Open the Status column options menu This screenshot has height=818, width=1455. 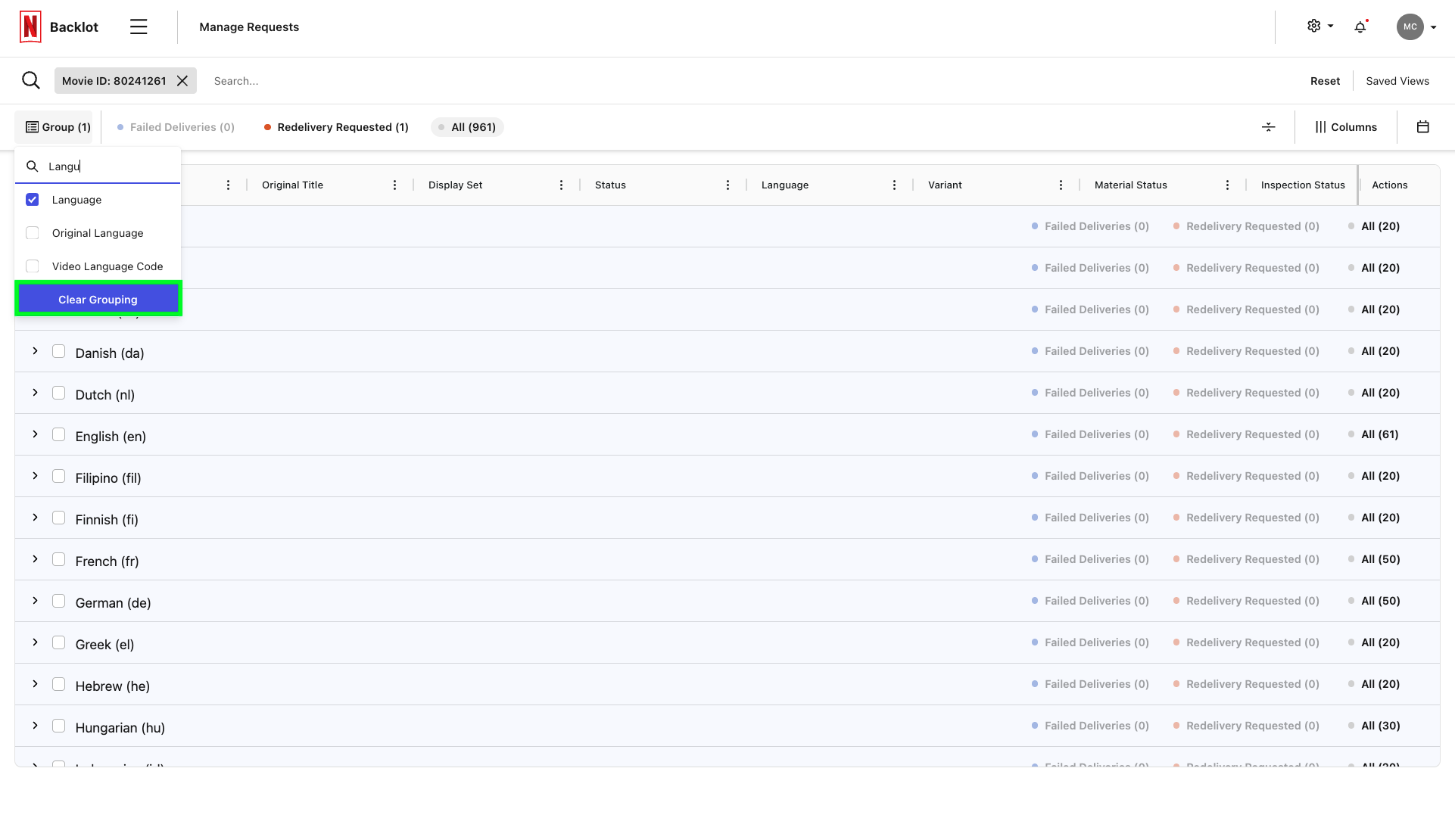tap(727, 184)
